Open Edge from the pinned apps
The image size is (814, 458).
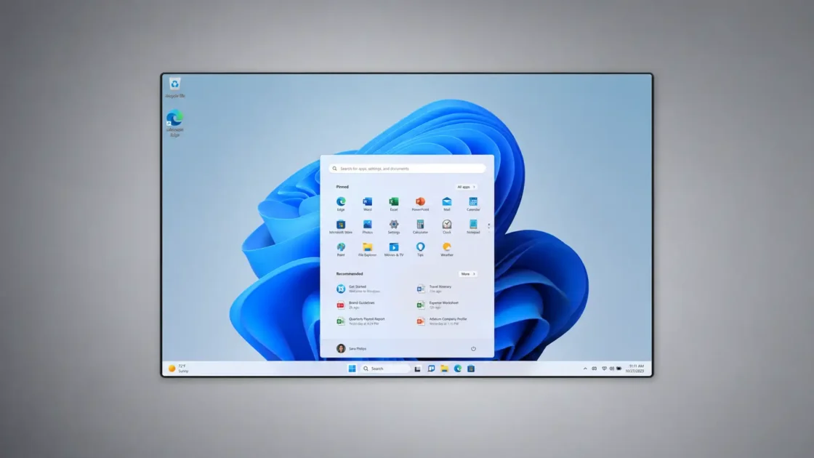click(x=341, y=204)
